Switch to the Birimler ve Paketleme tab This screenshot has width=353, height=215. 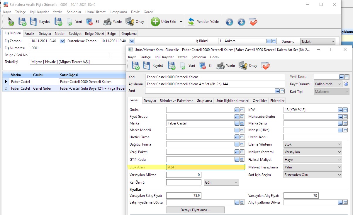tap(176, 101)
